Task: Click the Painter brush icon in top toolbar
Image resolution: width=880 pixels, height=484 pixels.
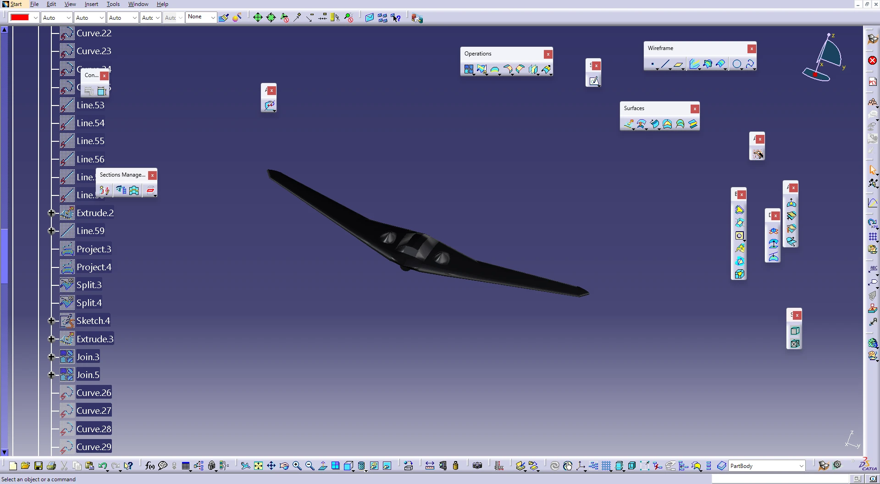Action: [x=223, y=18]
